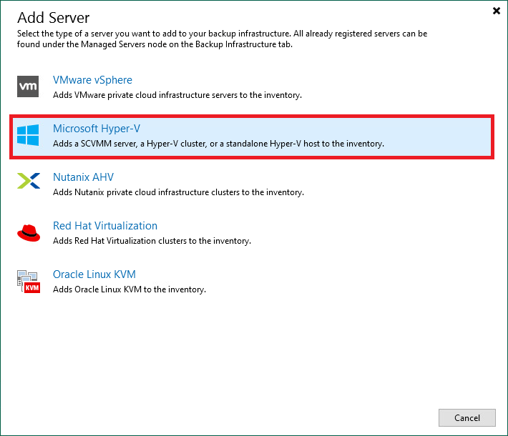Click the Add Server dialog heading
Screen dimensions: 508x436
54,17
